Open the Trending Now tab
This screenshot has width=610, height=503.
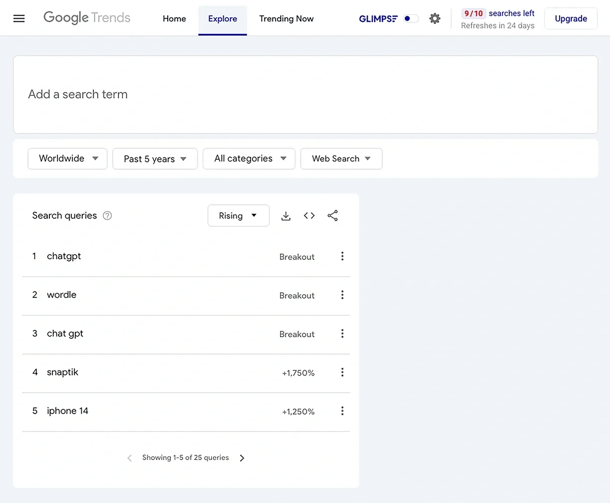pos(286,18)
